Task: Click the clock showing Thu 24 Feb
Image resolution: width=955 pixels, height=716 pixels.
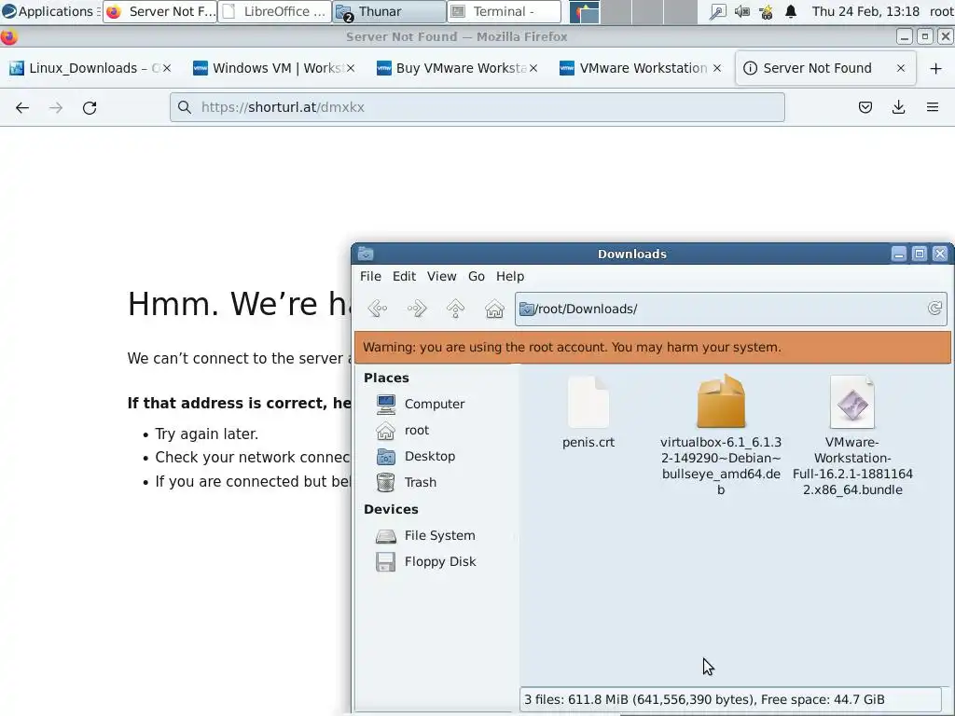Action: tap(865, 11)
